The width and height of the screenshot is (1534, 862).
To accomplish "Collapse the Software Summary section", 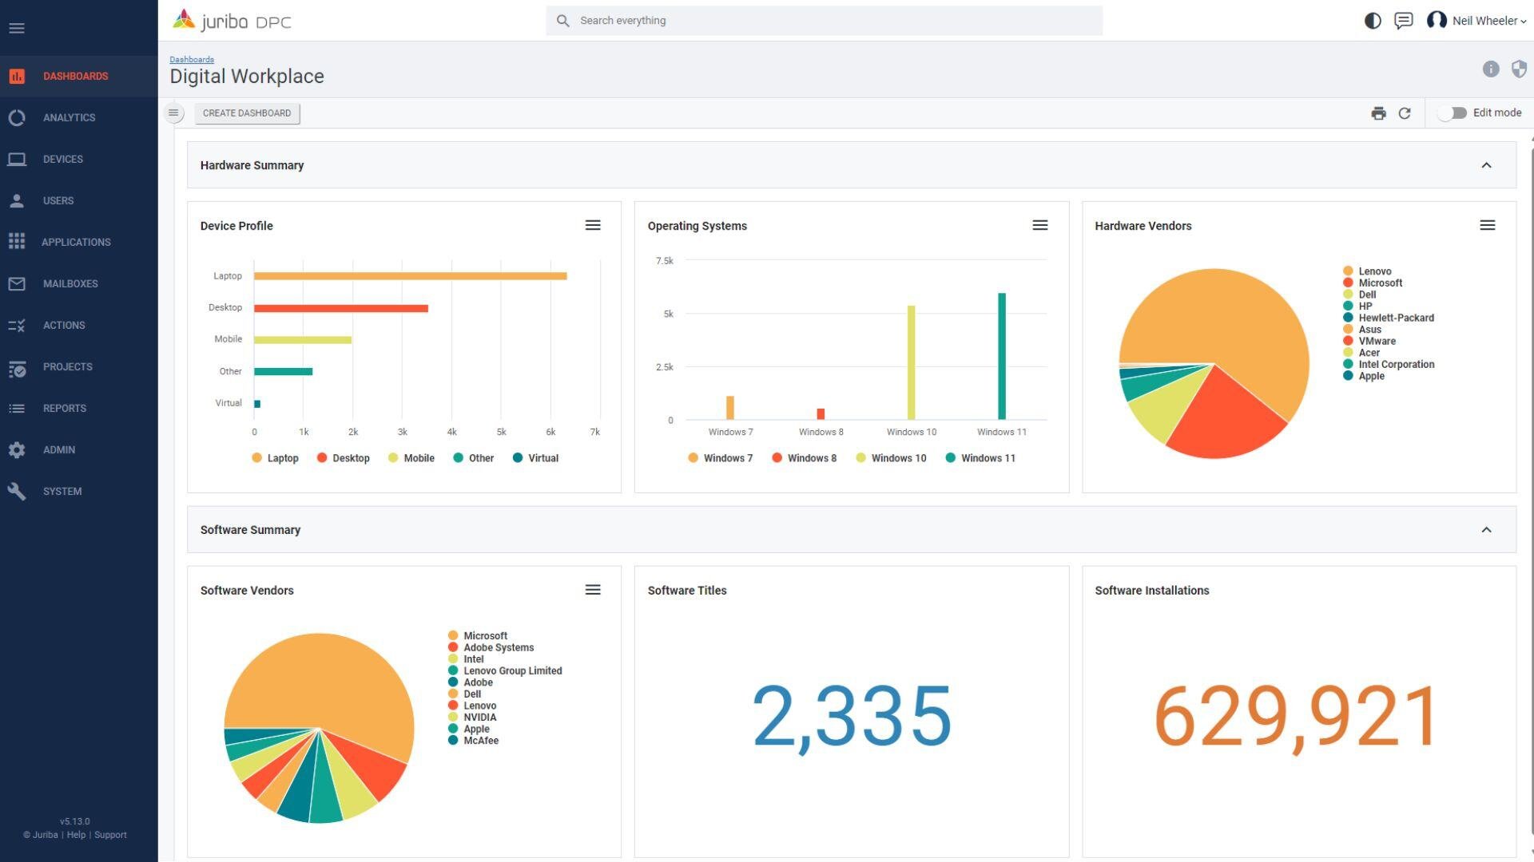I will click(1487, 529).
